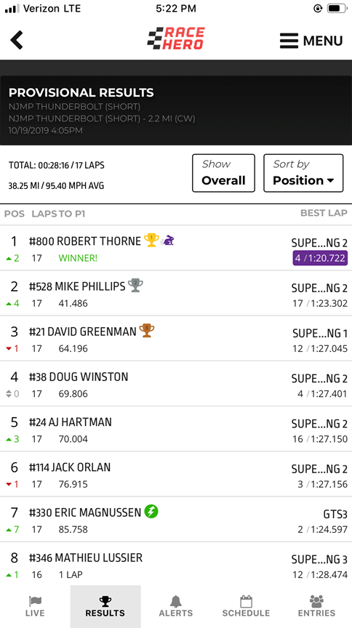Open the #38 Doug Winston result row

coord(176,384)
